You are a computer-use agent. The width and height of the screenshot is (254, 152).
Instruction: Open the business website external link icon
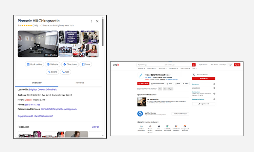click(x=214, y=84)
